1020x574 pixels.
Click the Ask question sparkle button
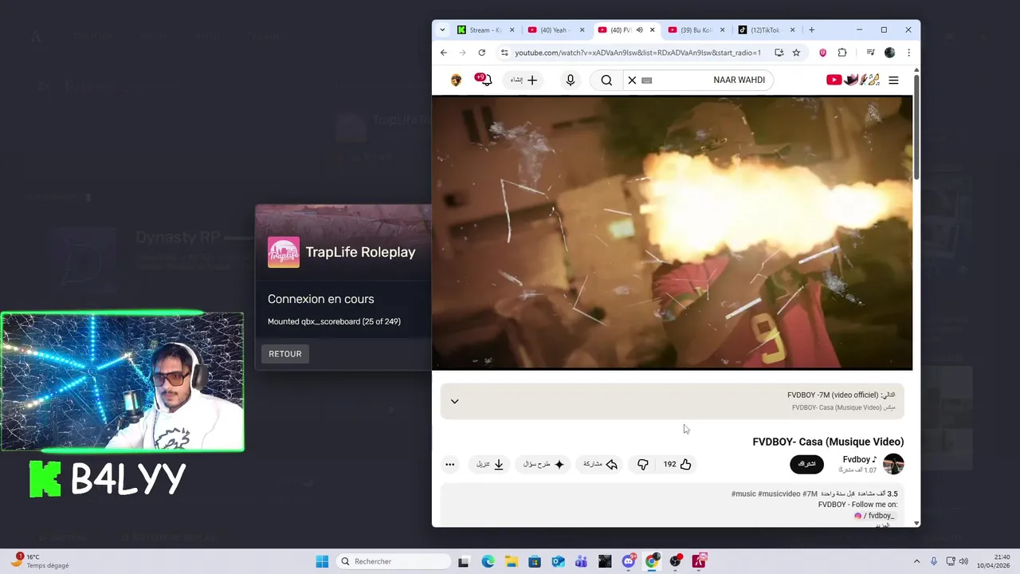tap(543, 464)
